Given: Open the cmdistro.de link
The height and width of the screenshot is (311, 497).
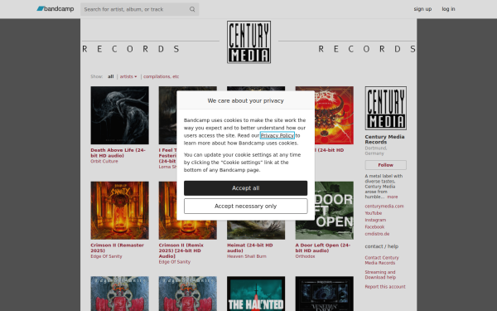Looking at the screenshot, I should pyautogui.click(x=377, y=234).
